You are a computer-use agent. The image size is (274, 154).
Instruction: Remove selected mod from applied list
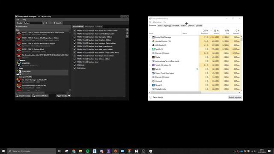[127, 36]
